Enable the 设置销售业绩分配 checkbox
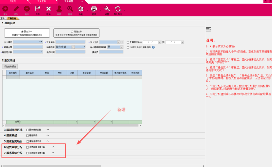Viewport: 272px width, 167px height. tap(28, 147)
